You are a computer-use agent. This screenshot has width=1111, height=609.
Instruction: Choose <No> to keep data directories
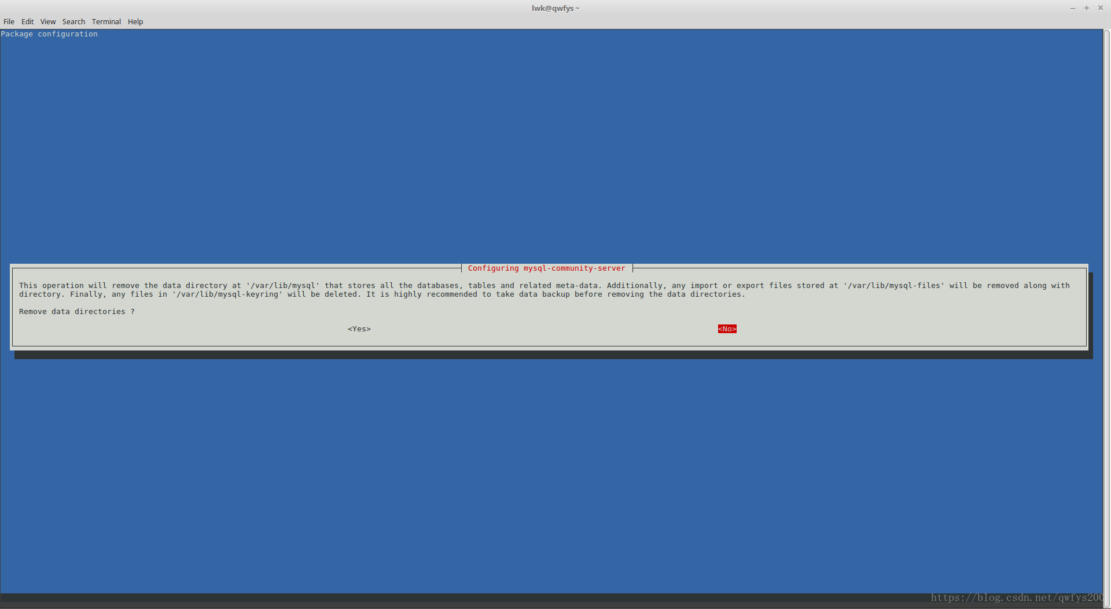point(727,329)
